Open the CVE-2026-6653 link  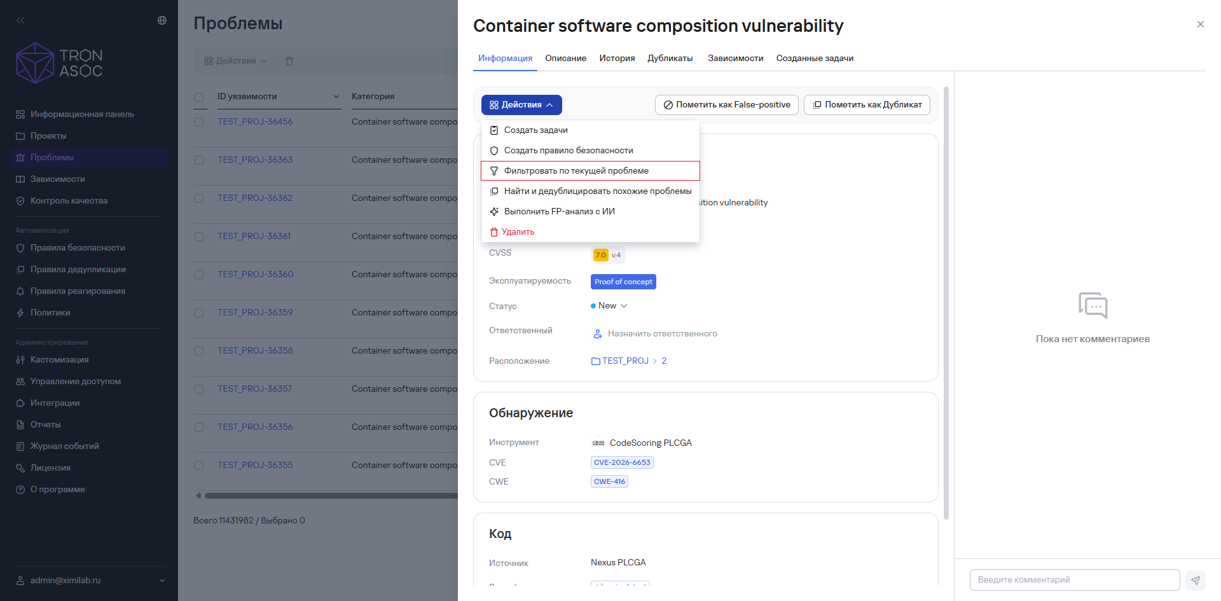(x=622, y=463)
